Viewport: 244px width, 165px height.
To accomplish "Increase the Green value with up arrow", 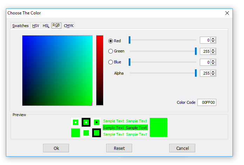I will (213, 50).
